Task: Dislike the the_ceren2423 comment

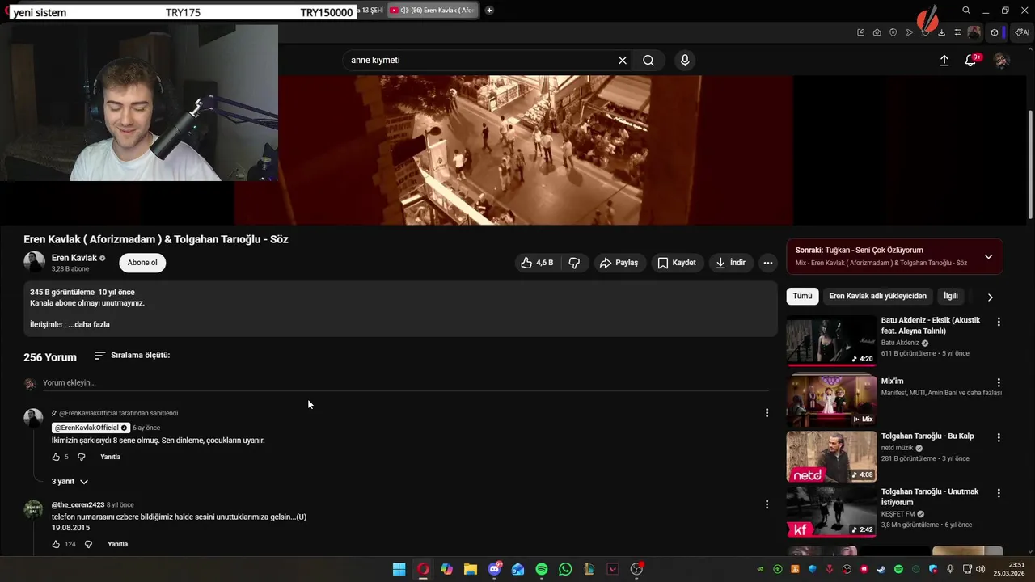Action: [88, 544]
